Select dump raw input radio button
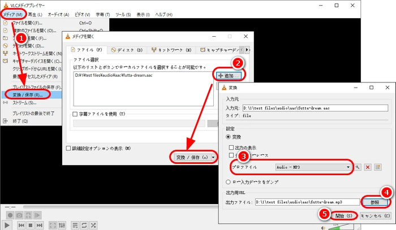 click(229, 182)
